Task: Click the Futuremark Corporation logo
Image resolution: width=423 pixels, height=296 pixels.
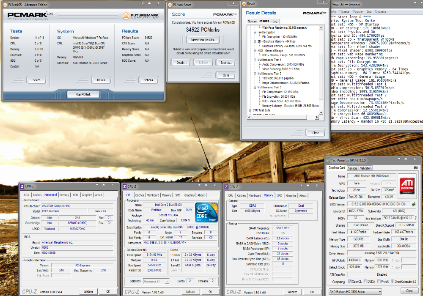Action: click(140, 16)
